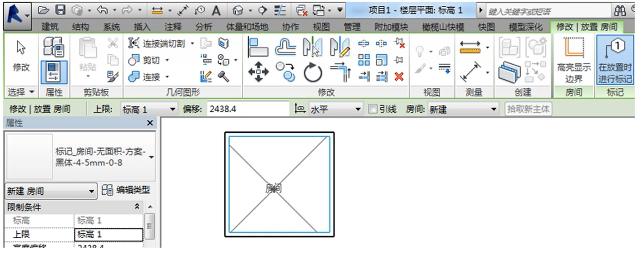Open the type selector dropdown in Properties
Image resolution: width=641 pixels, height=255 pixels.
point(152,156)
